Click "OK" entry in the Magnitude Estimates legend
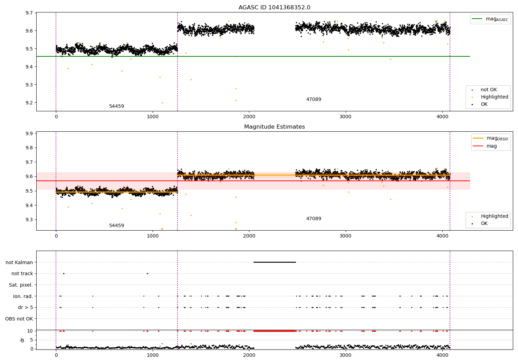The image size is (518, 363). [x=484, y=224]
